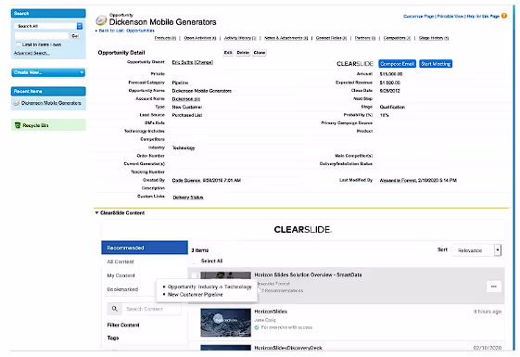Click the Go! search button
520x357 pixels.
click(75, 36)
